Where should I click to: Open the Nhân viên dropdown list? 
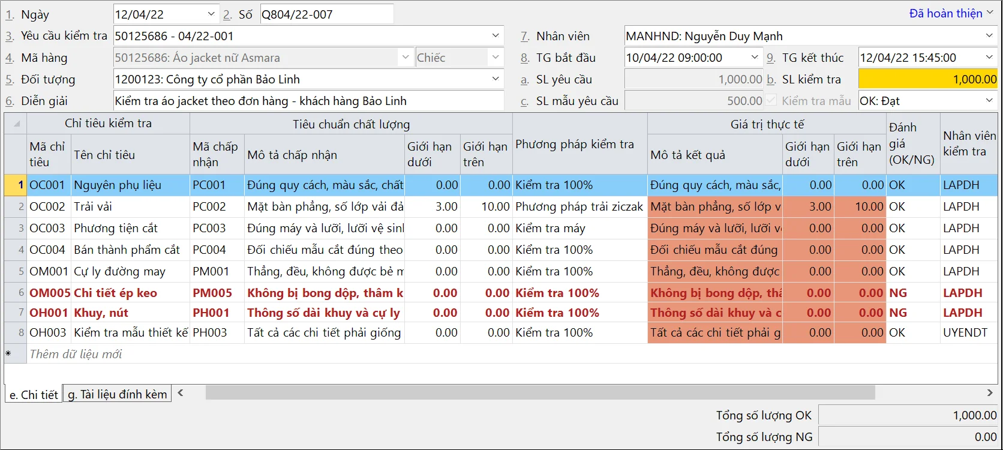pyautogui.click(x=989, y=36)
